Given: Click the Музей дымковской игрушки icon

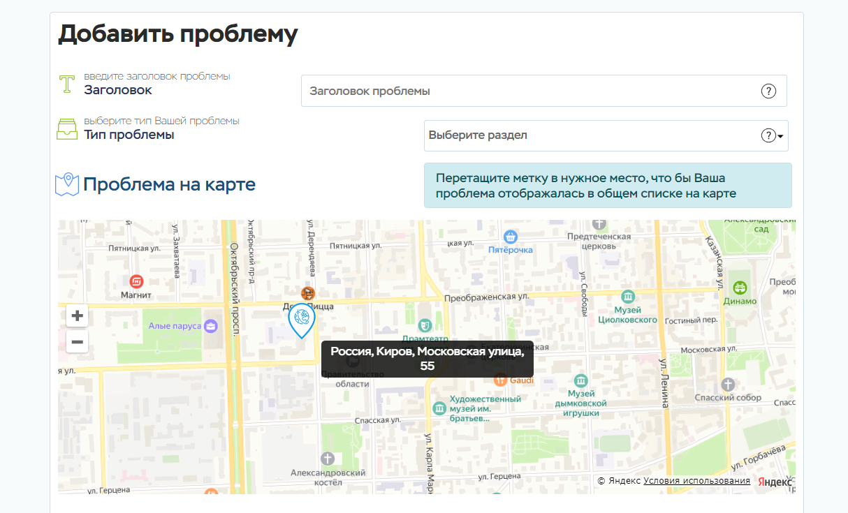Looking at the screenshot, I should (580, 381).
